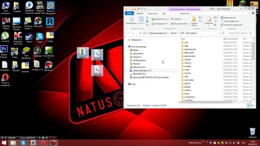260x146 pixels.
Task: Collapse the ribbon with chevron arrow
Action: tap(249, 13)
